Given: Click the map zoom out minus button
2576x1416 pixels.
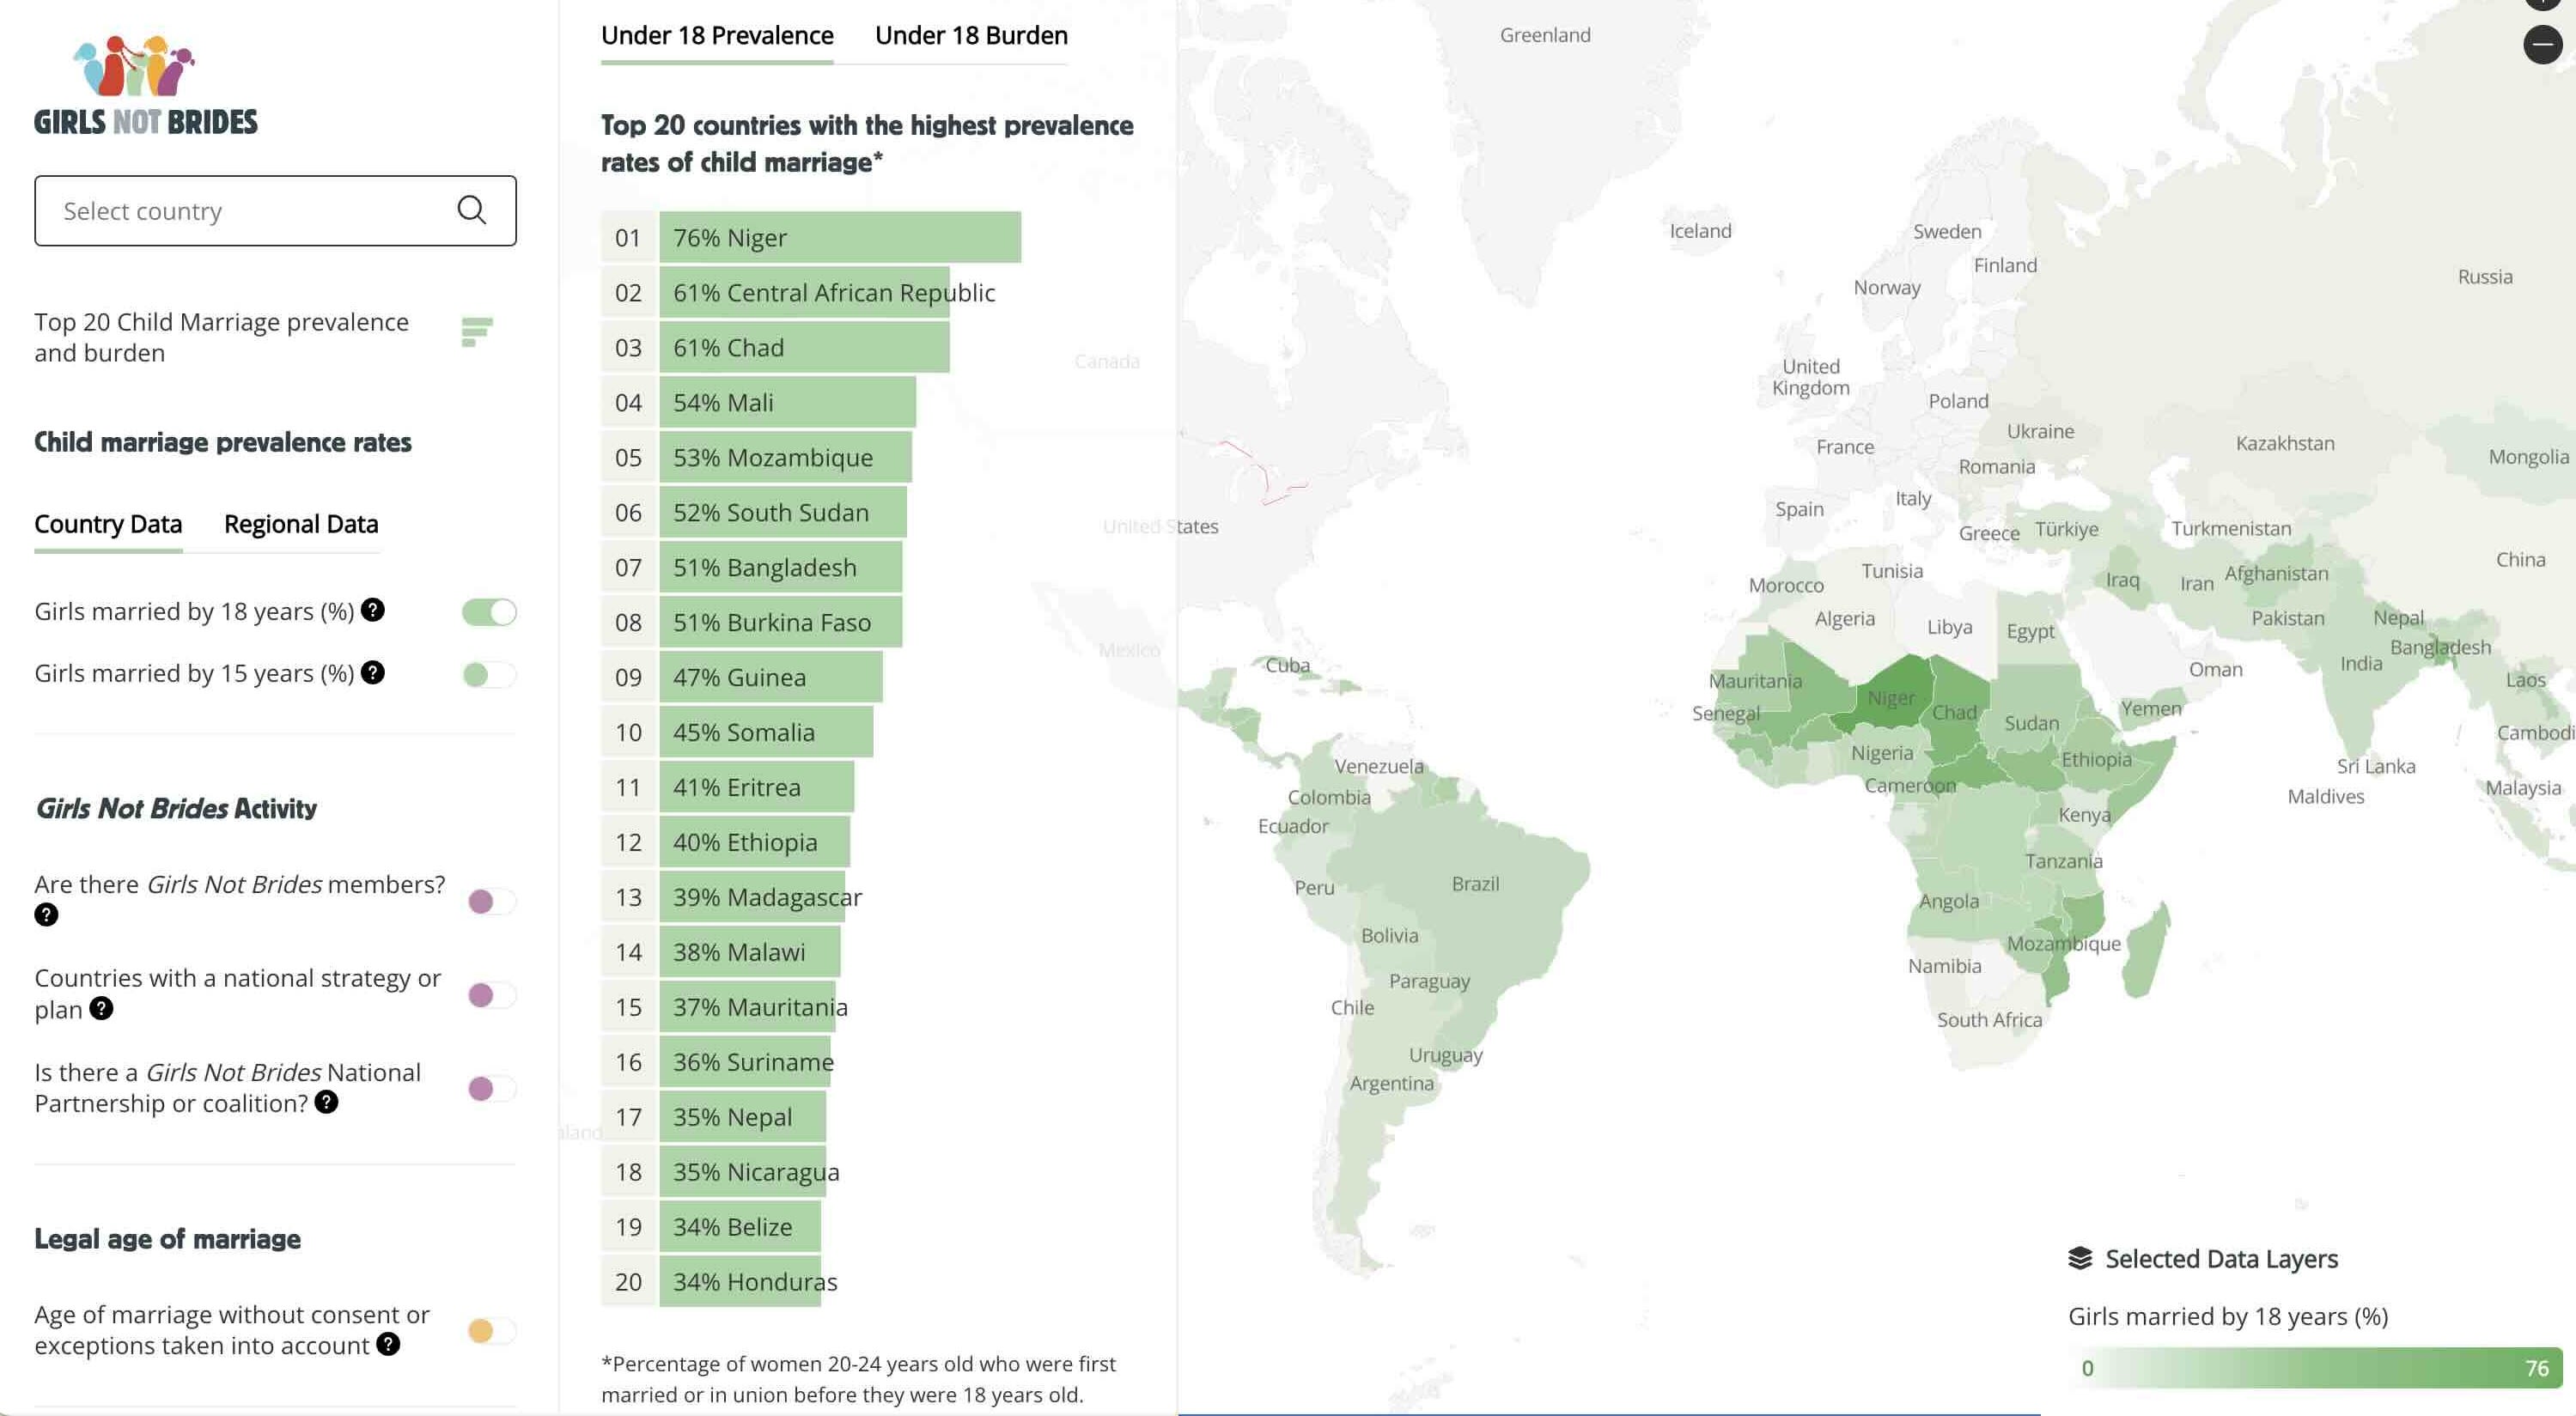Looking at the screenshot, I should 2542,44.
